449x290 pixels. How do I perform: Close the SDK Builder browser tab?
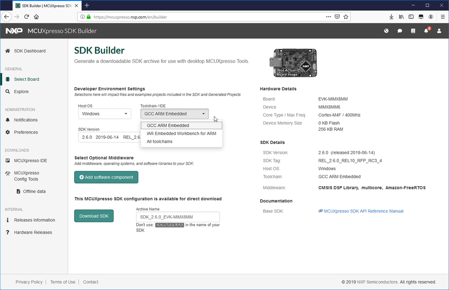click(x=76, y=5)
